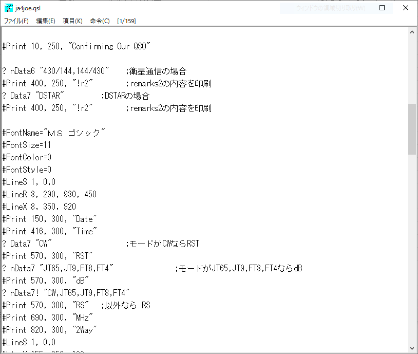Click the line '? Data7 "CW"'
The height and width of the screenshot is (354, 418).
[27, 244]
